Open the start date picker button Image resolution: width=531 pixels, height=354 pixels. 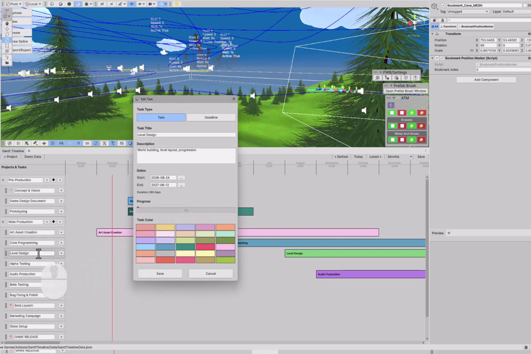pos(181,177)
